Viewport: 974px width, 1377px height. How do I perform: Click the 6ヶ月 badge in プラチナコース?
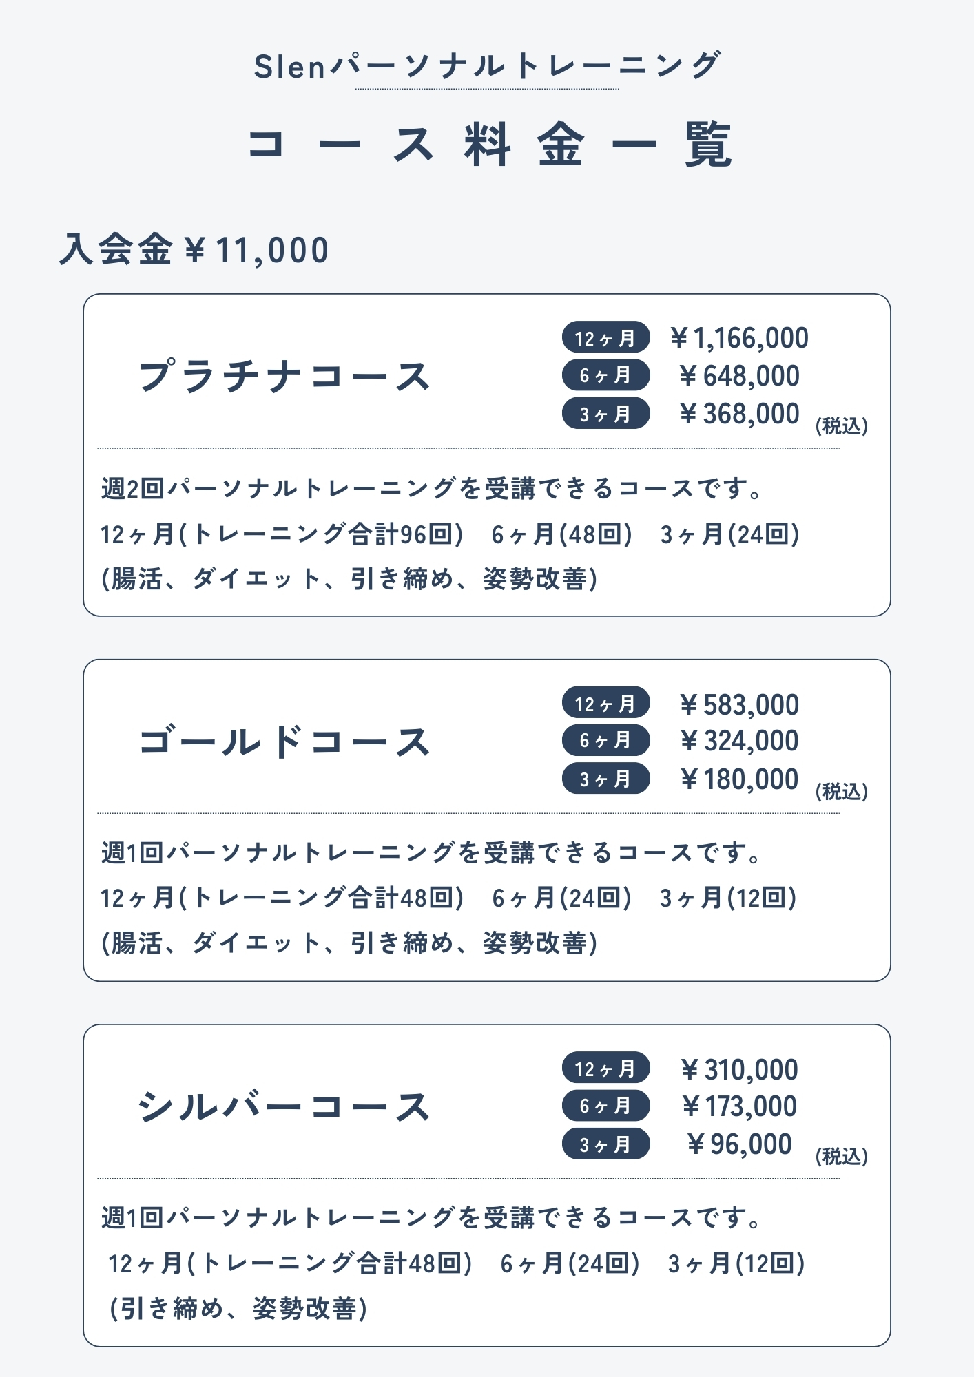[605, 375]
